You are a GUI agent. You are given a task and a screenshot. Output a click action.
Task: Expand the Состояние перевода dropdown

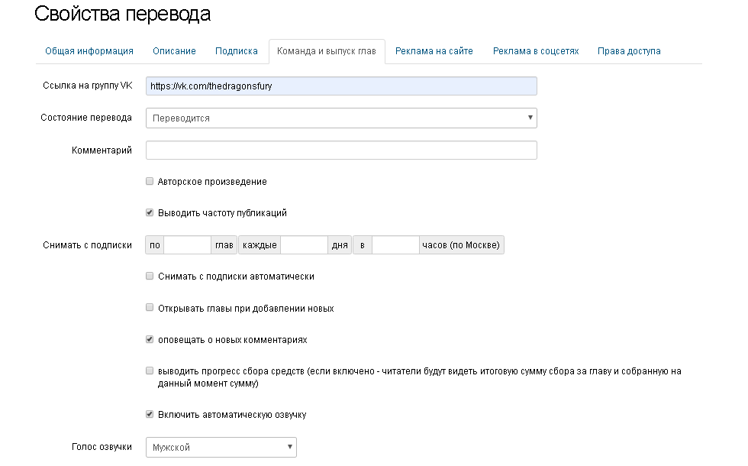[341, 118]
